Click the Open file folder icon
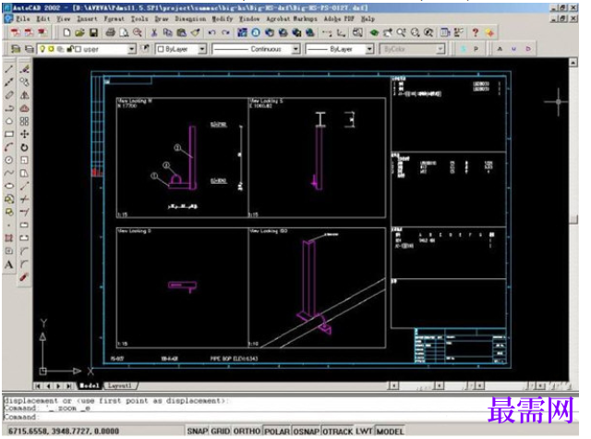 pos(79,33)
